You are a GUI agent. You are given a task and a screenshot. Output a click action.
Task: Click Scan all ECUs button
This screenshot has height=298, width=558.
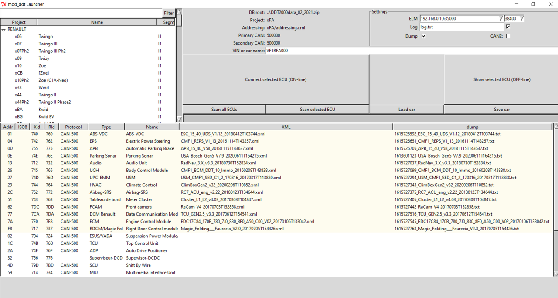pyautogui.click(x=224, y=110)
